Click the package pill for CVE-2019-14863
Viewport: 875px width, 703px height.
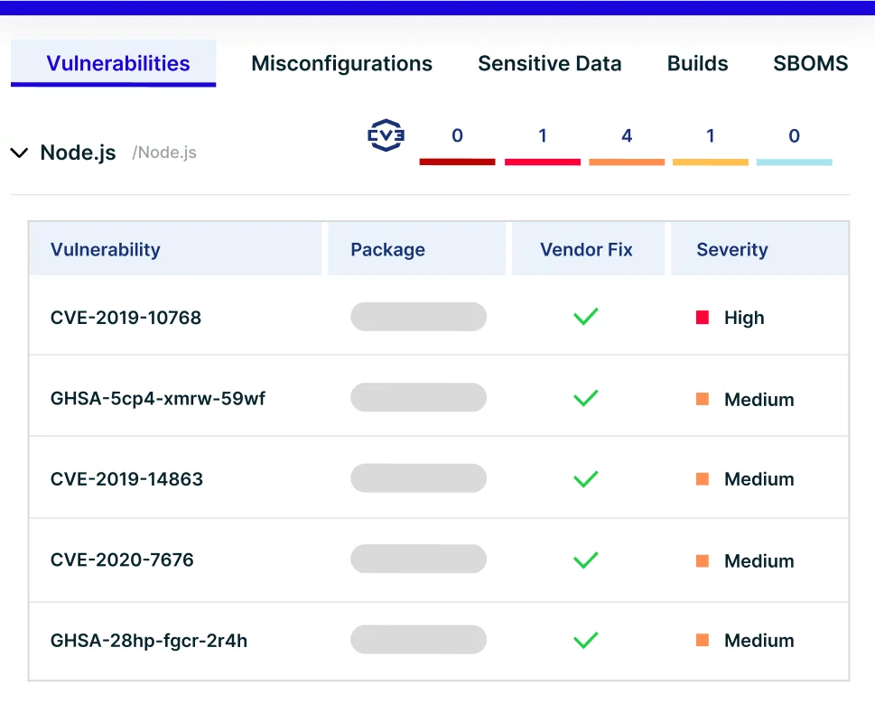click(x=418, y=478)
